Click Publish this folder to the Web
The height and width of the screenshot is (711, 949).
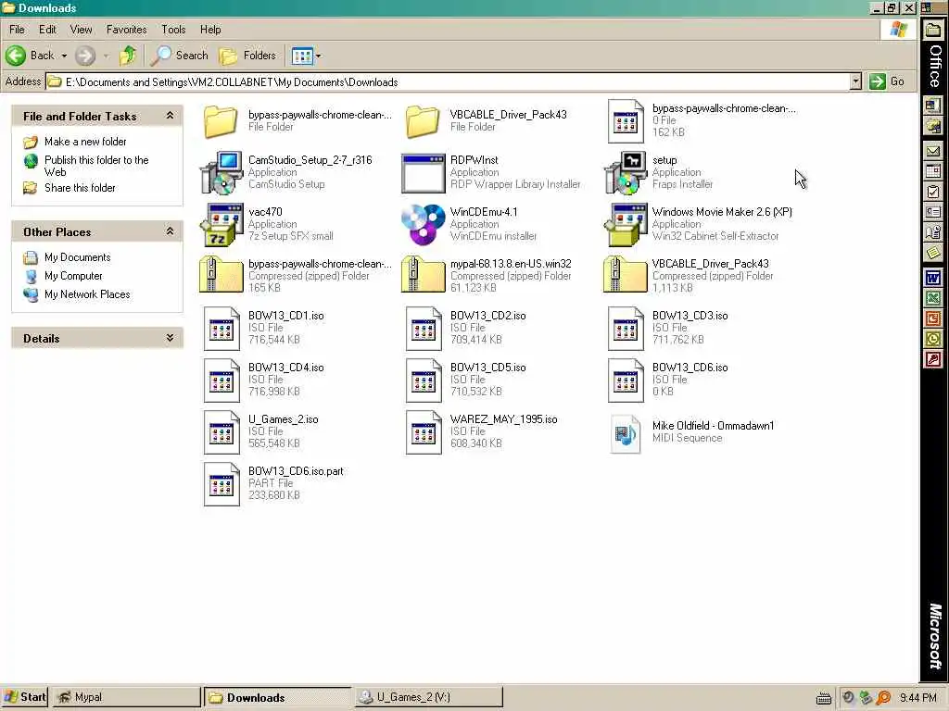pyautogui.click(x=96, y=166)
